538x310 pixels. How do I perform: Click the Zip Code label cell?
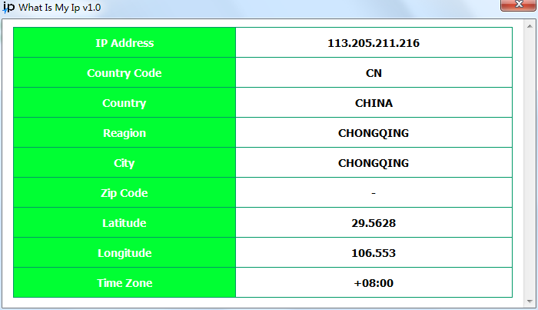[125, 193]
